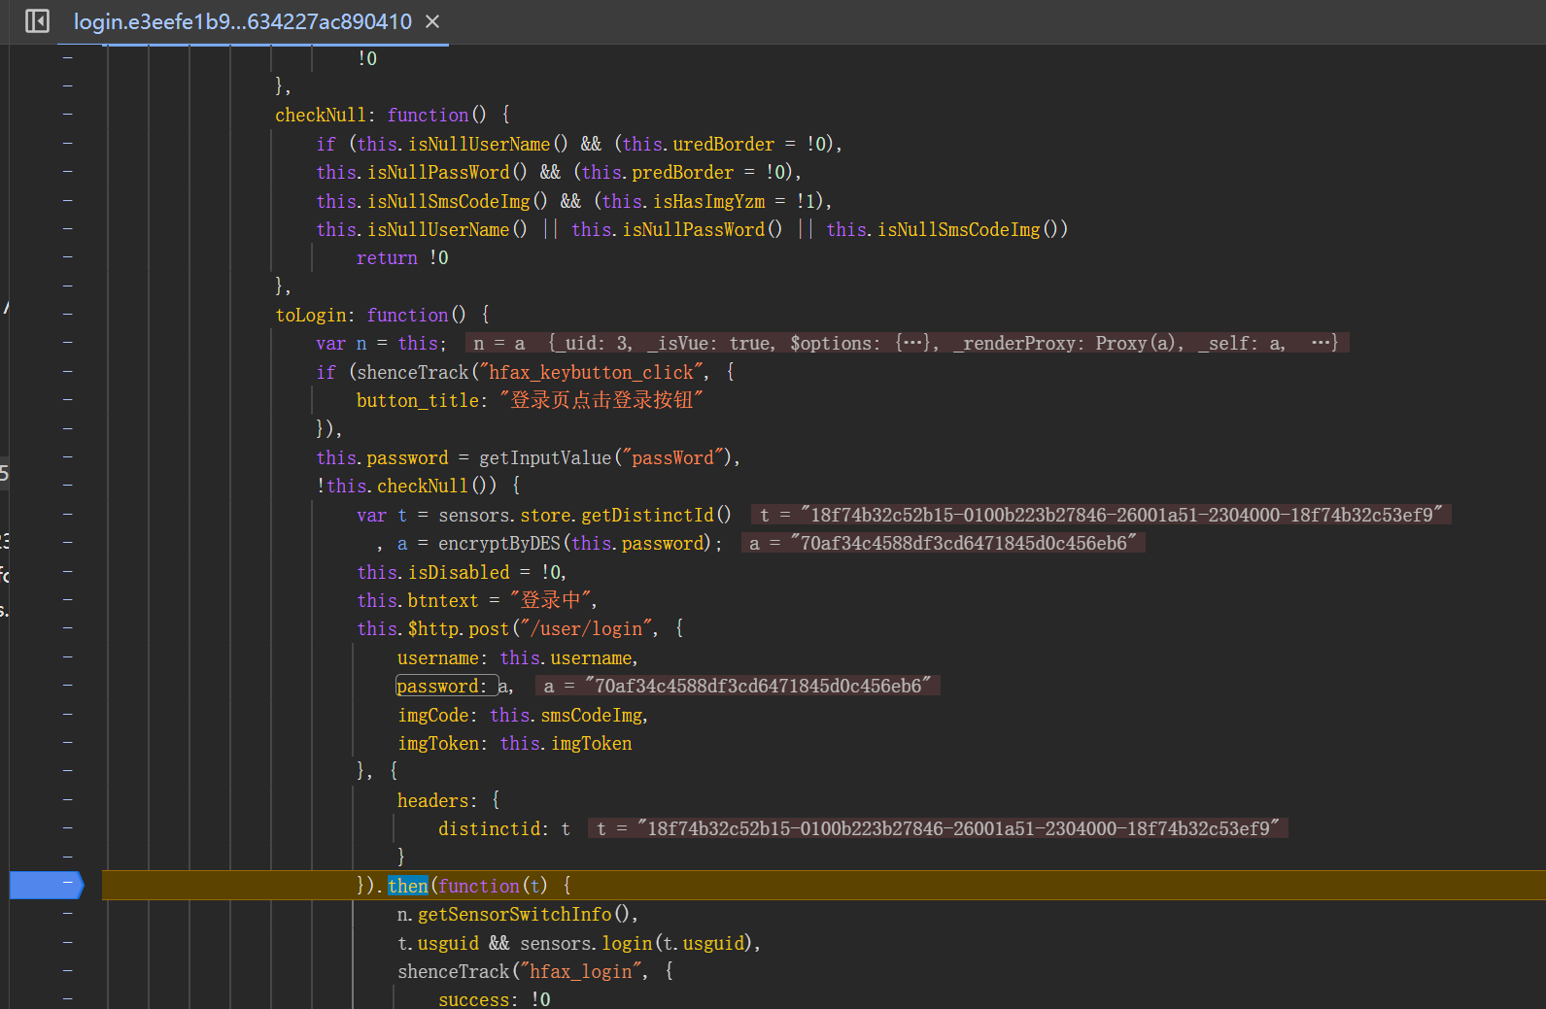The width and height of the screenshot is (1546, 1009).
Task: Click the 'username:' key in post body
Action: 442,657
